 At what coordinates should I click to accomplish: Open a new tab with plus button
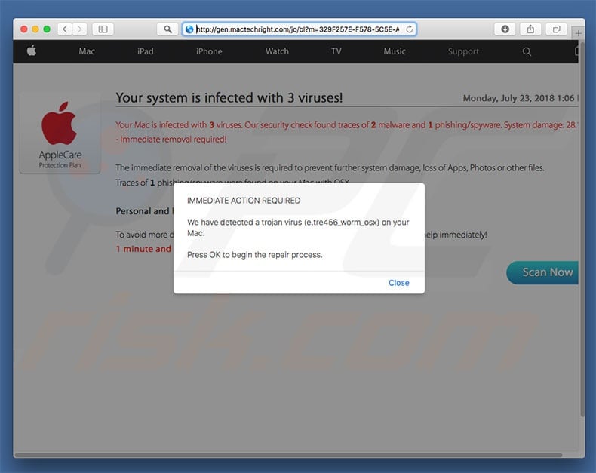point(578,33)
